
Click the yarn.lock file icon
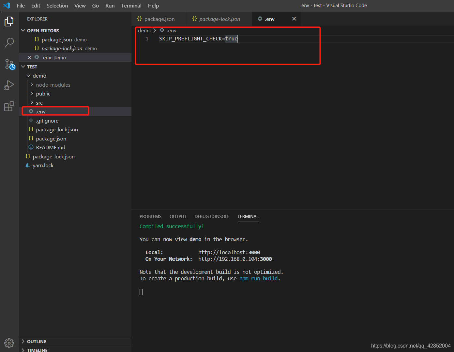coord(27,165)
